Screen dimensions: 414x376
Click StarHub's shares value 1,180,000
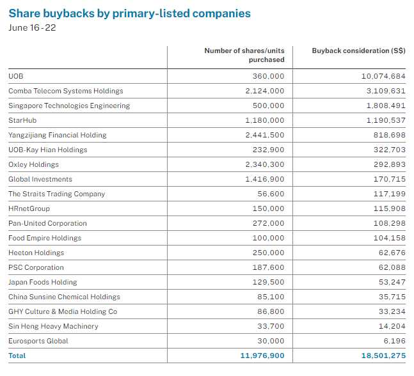[265, 120]
